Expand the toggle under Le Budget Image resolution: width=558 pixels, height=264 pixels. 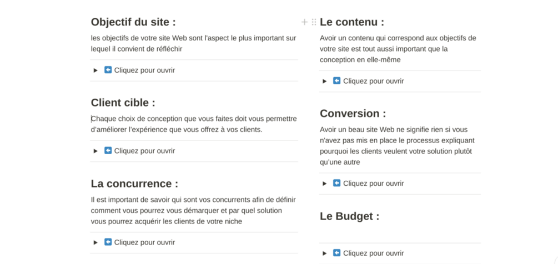[325, 253]
